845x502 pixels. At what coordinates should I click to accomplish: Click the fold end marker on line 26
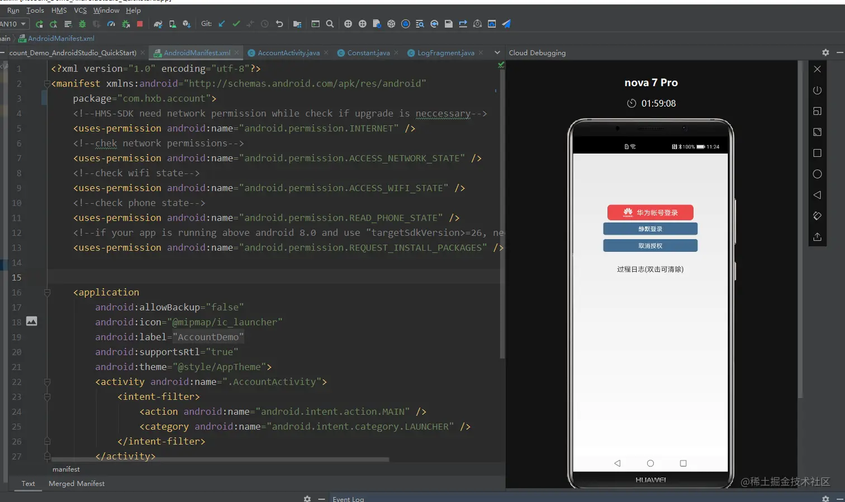[x=47, y=441]
